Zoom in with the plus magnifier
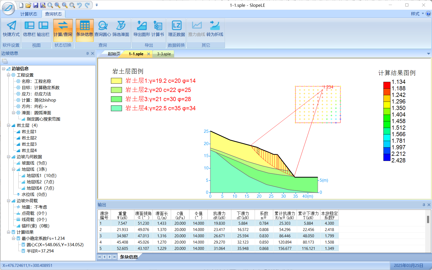The height and width of the screenshot is (270, 432). tap(57, 5)
